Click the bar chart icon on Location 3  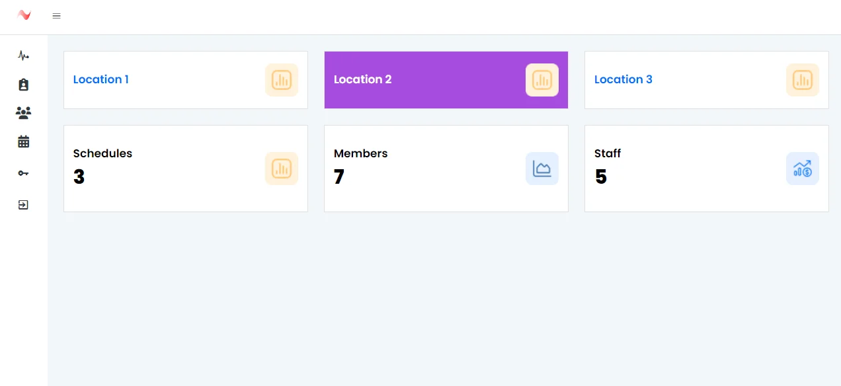click(x=803, y=80)
